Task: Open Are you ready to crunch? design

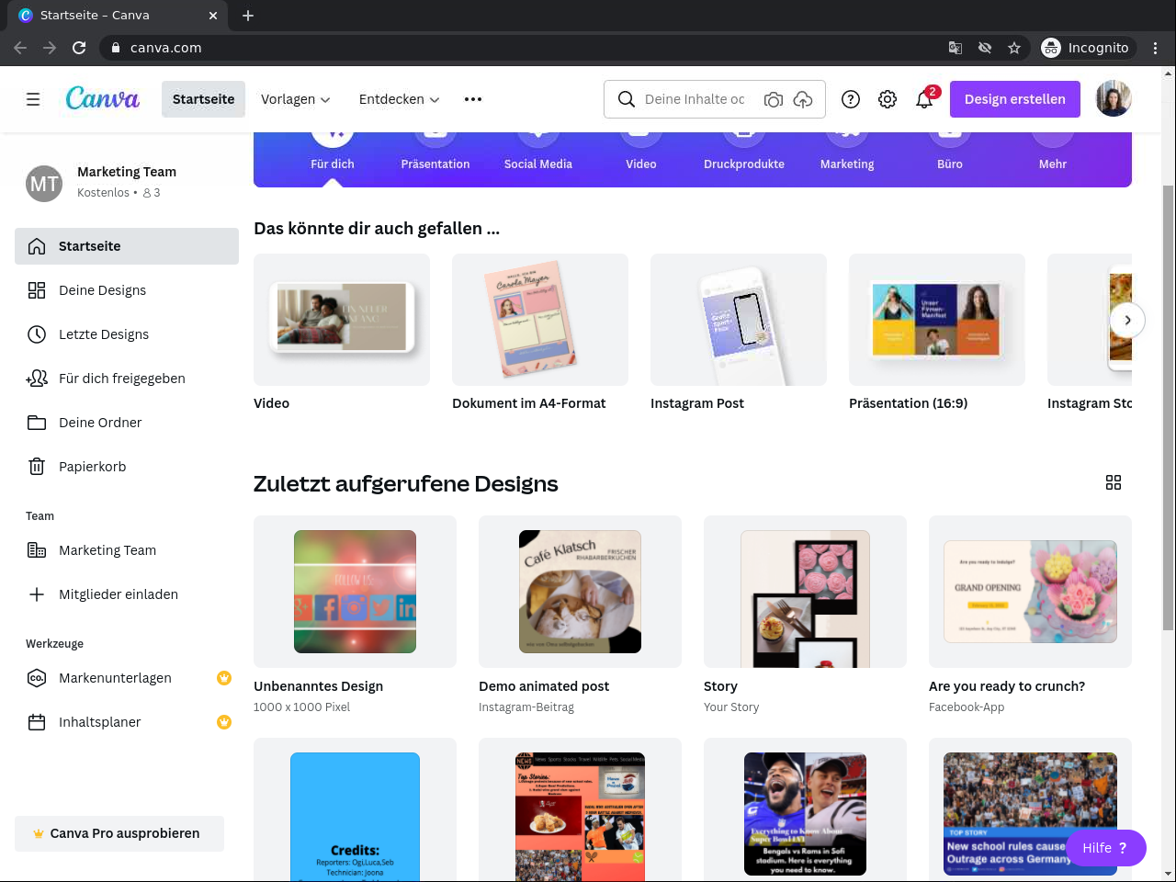Action: [x=1030, y=592]
